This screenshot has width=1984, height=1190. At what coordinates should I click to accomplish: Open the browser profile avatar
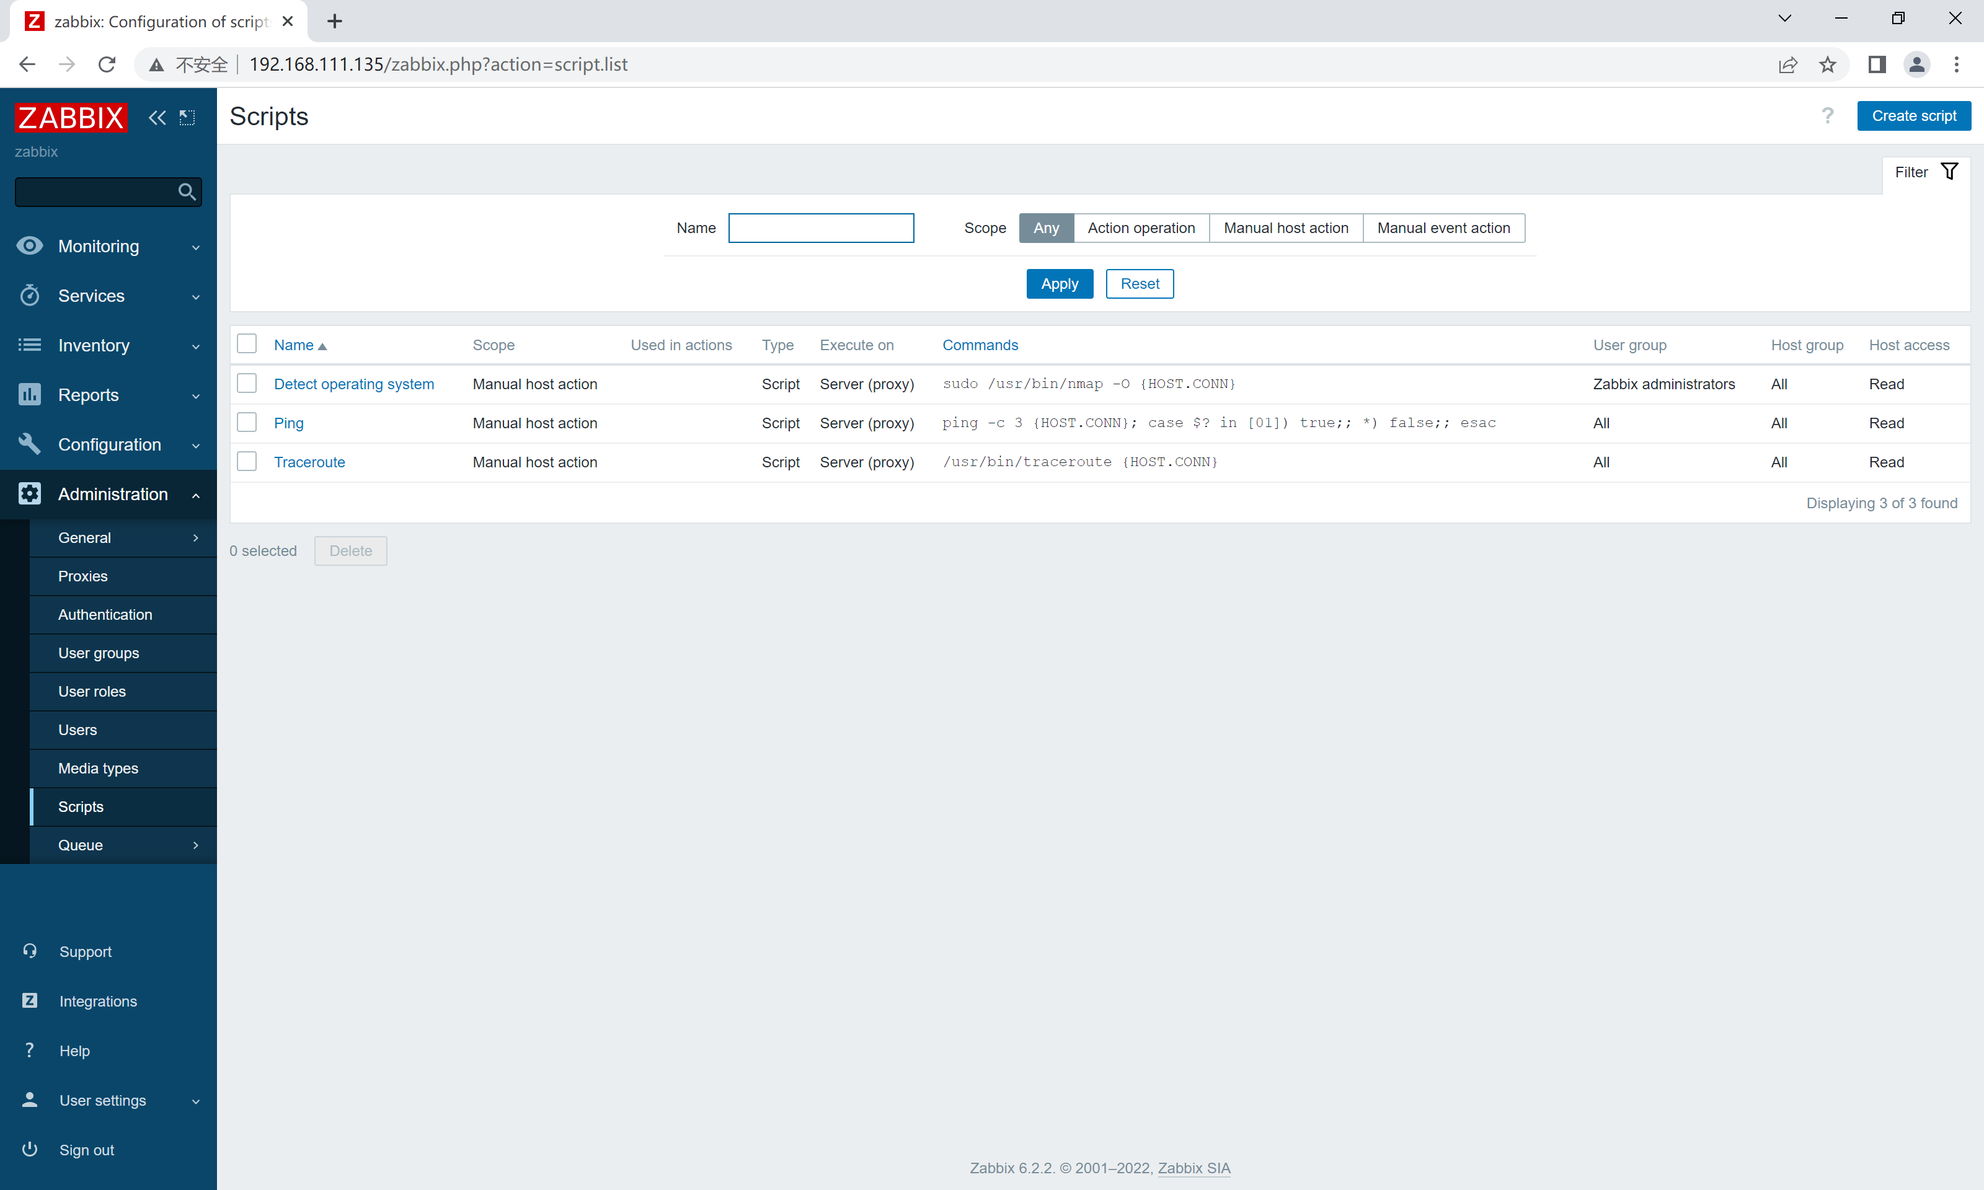point(1916,64)
